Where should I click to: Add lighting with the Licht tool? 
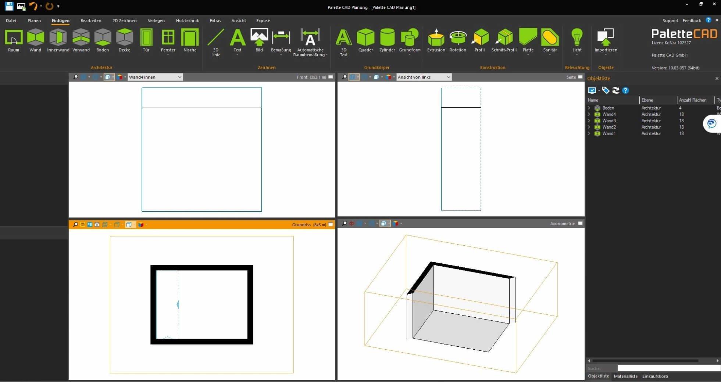[x=577, y=40]
